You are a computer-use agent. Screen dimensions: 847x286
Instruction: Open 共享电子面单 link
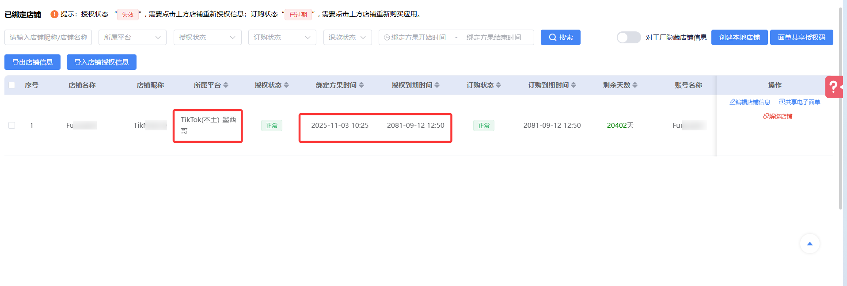[x=799, y=102]
